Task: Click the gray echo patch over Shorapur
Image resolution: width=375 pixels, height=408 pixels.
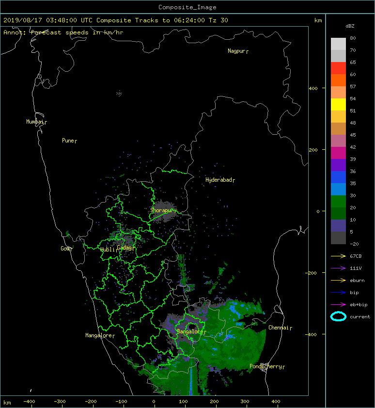Action: [163, 211]
